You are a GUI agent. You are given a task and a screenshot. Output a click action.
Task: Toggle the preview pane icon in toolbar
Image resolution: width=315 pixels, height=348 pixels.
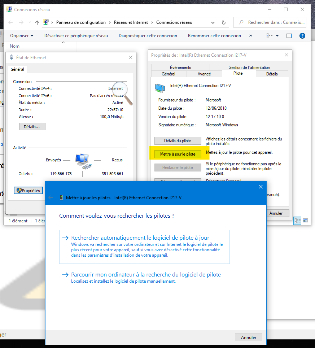coord(289,36)
